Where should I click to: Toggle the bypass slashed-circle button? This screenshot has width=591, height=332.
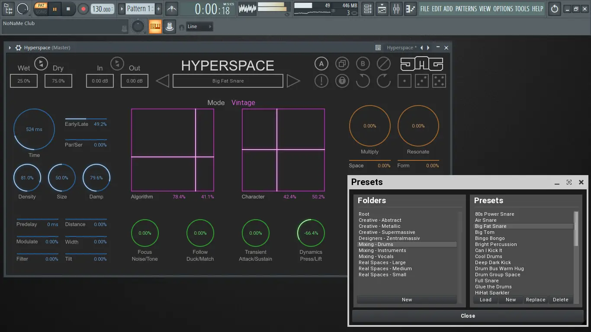coord(383,64)
